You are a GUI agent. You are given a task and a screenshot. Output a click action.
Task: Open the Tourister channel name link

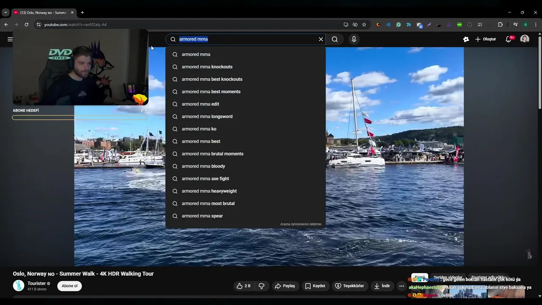[36, 283]
